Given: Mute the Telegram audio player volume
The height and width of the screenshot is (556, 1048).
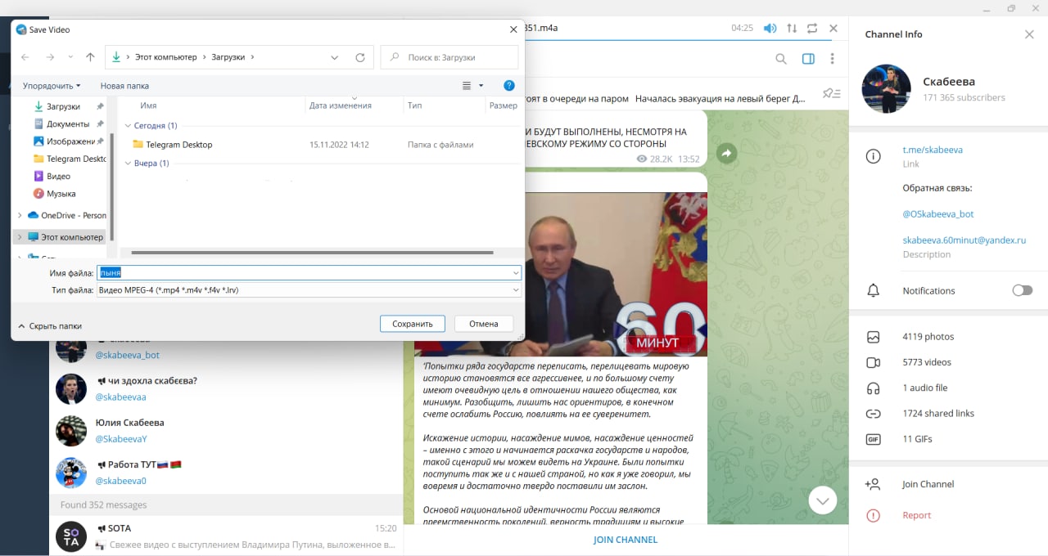Looking at the screenshot, I should (x=770, y=28).
